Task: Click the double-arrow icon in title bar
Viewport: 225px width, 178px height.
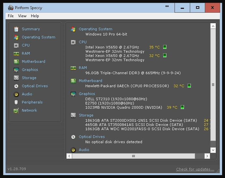Action: tap(167, 6)
